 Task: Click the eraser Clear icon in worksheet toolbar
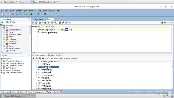pyautogui.click(x=63, y=23)
